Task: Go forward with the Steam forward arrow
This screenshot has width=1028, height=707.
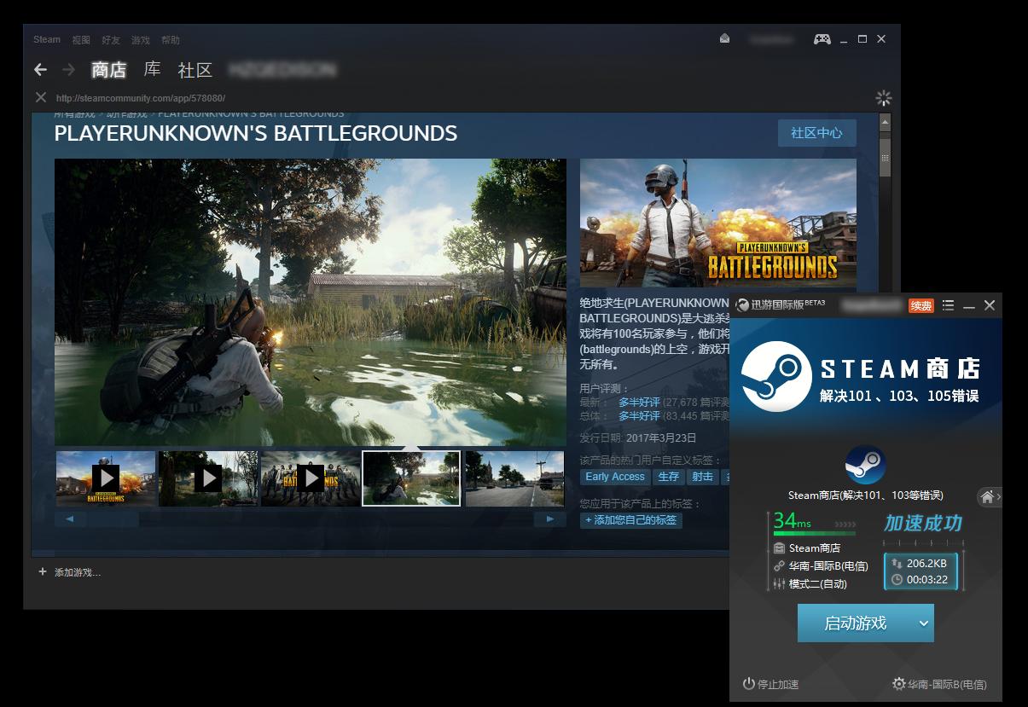Action: pos(68,70)
